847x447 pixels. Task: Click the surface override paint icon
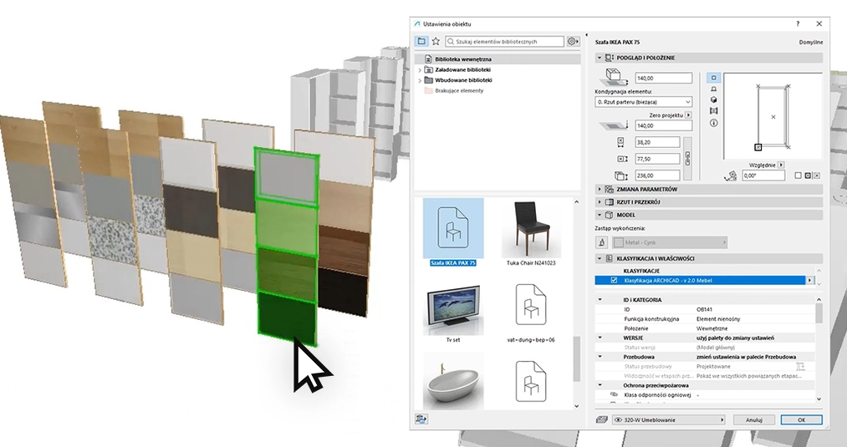coord(601,242)
